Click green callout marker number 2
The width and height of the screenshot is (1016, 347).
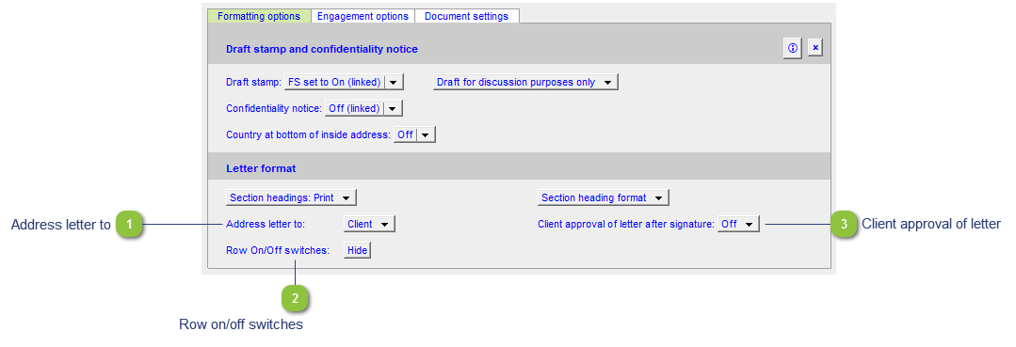tap(296, 298)
